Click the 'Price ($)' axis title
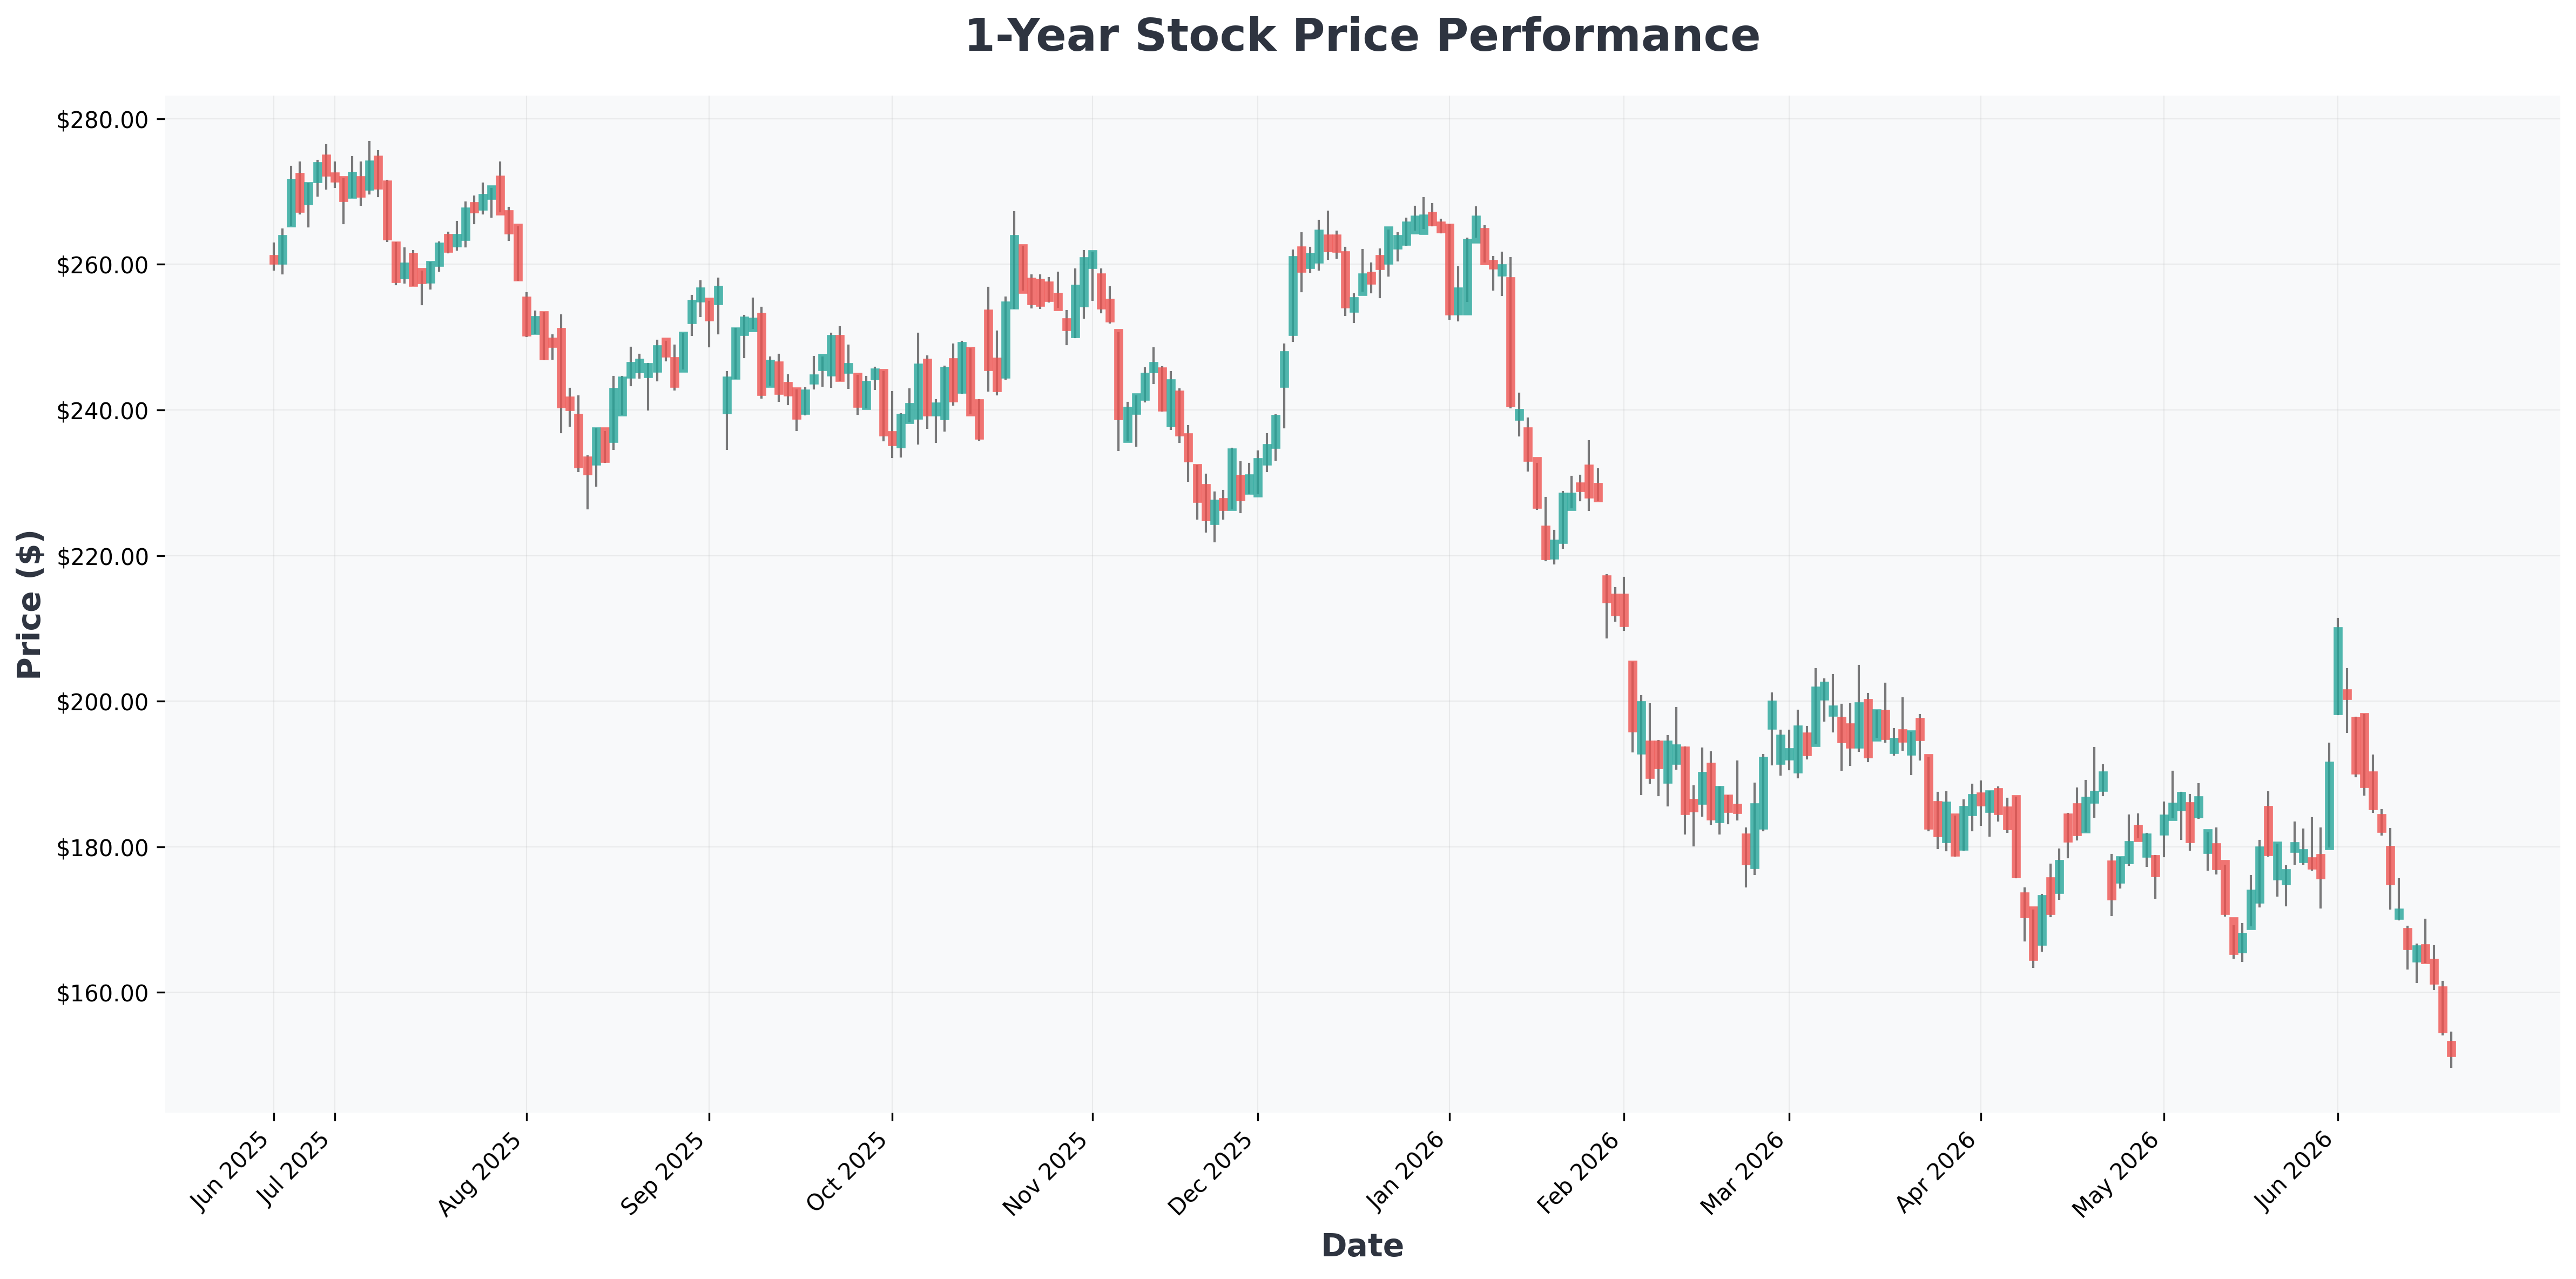Viewport: 2576px width, 1279px height. coord(29,604)
